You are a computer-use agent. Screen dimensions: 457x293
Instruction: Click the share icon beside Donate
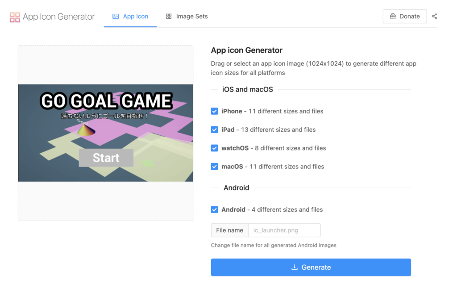click(x=434, y=17)
